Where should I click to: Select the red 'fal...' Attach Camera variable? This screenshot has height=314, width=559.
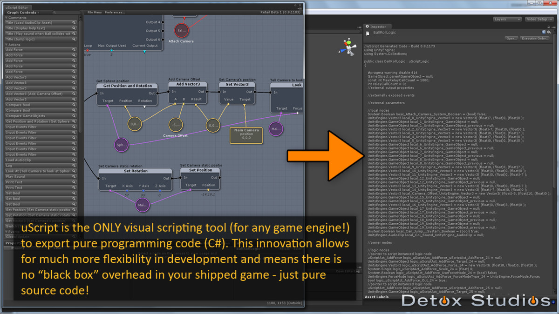point(181,30)
